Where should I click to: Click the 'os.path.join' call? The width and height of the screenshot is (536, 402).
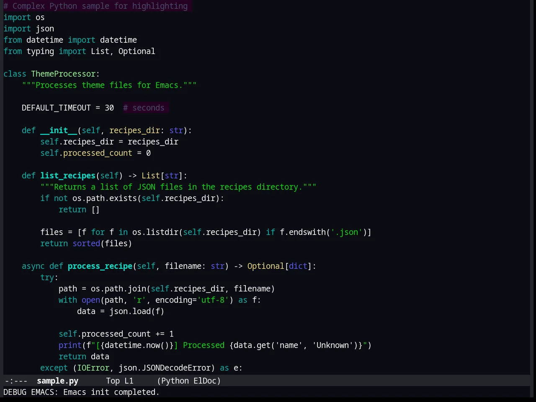[x=119, y=289]
